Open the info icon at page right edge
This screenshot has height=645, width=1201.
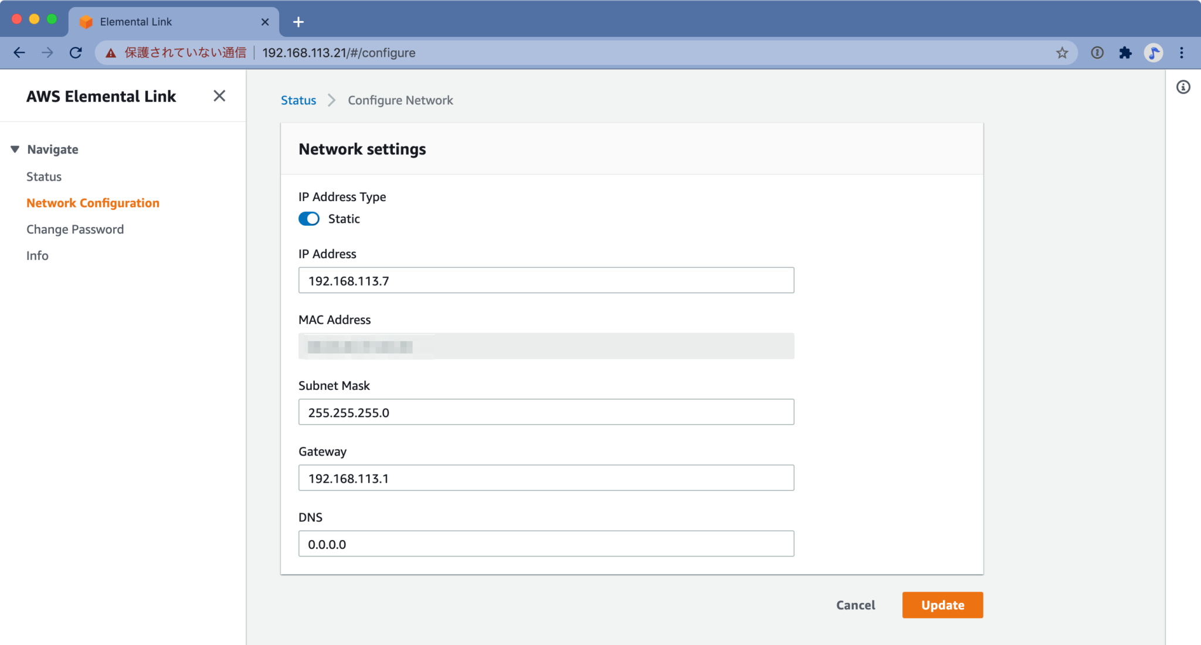click(x=1183, y=87)
